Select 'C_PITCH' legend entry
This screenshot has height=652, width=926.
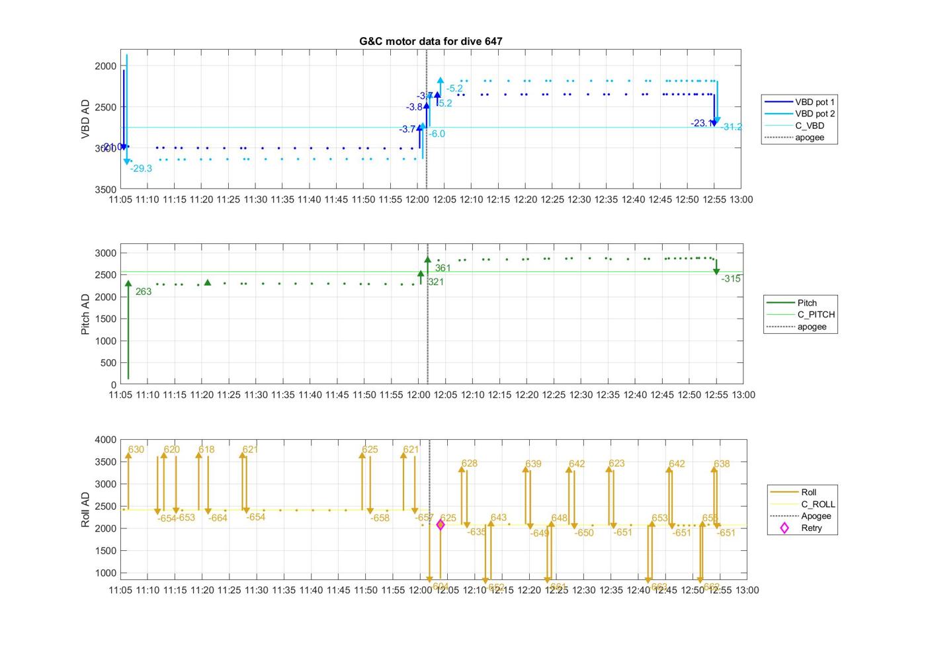(x=801, y=315)
